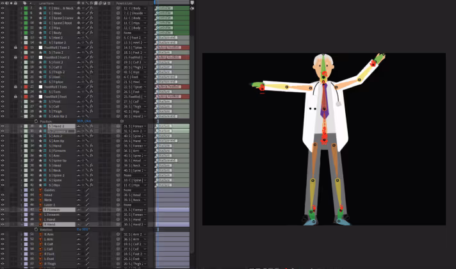Unlock the FootRoll | Foot layer 25
Screen dimensions: 456x269
pos(15,97)
